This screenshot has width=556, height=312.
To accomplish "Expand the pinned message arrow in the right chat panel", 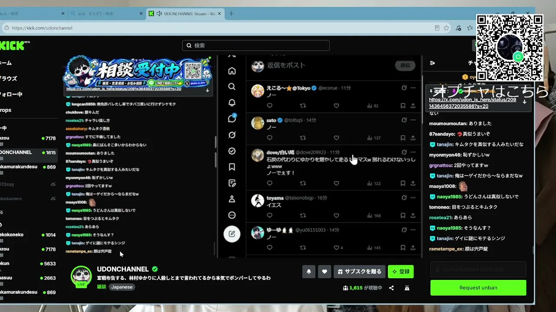I will point(524,102).
